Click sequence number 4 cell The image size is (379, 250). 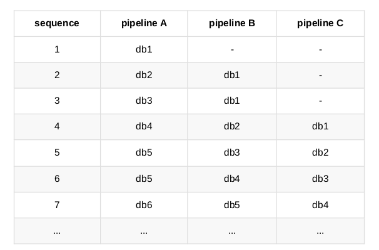[57, 127]
